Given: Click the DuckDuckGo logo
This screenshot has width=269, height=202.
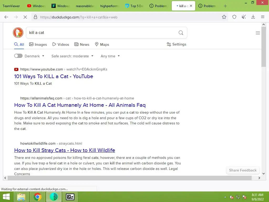Looking at the screenshot, I should tap(18, 33).
